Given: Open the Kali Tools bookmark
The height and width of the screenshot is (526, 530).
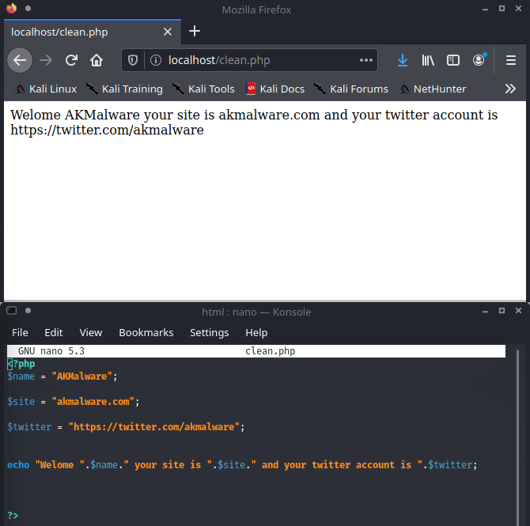Looking at the screenshot, I should pos(203,89).
